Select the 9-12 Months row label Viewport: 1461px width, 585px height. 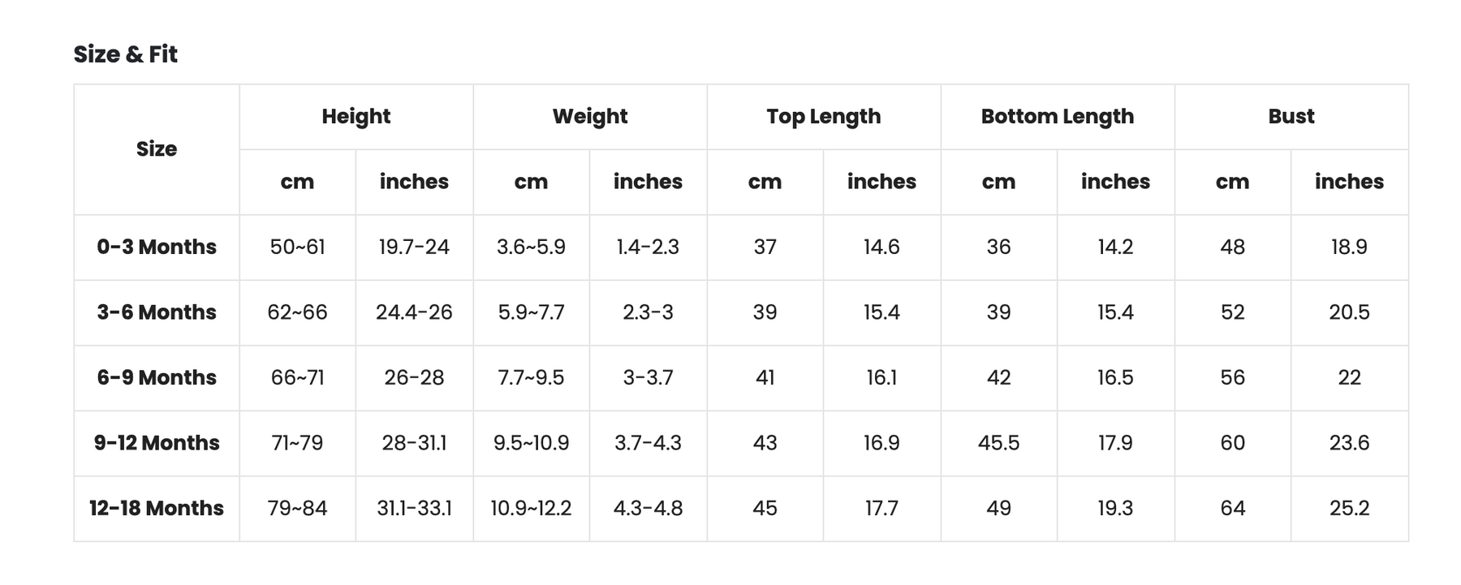point(157,443)
